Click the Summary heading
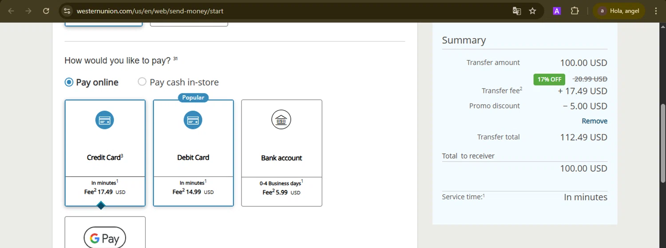This screenshot has width=666, height=248. coord(464,40)
